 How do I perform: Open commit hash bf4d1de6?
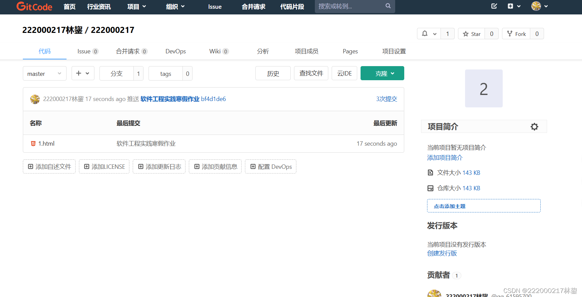pyautogui.click(x=213, y=99)
